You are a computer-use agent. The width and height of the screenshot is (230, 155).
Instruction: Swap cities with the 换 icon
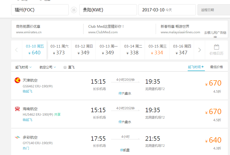pos(74,10)
